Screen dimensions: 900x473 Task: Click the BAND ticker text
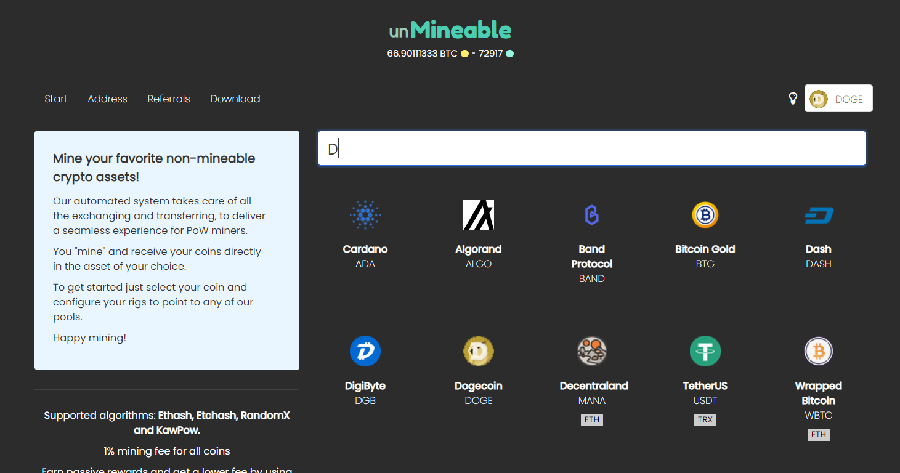[x=592, y=279]
